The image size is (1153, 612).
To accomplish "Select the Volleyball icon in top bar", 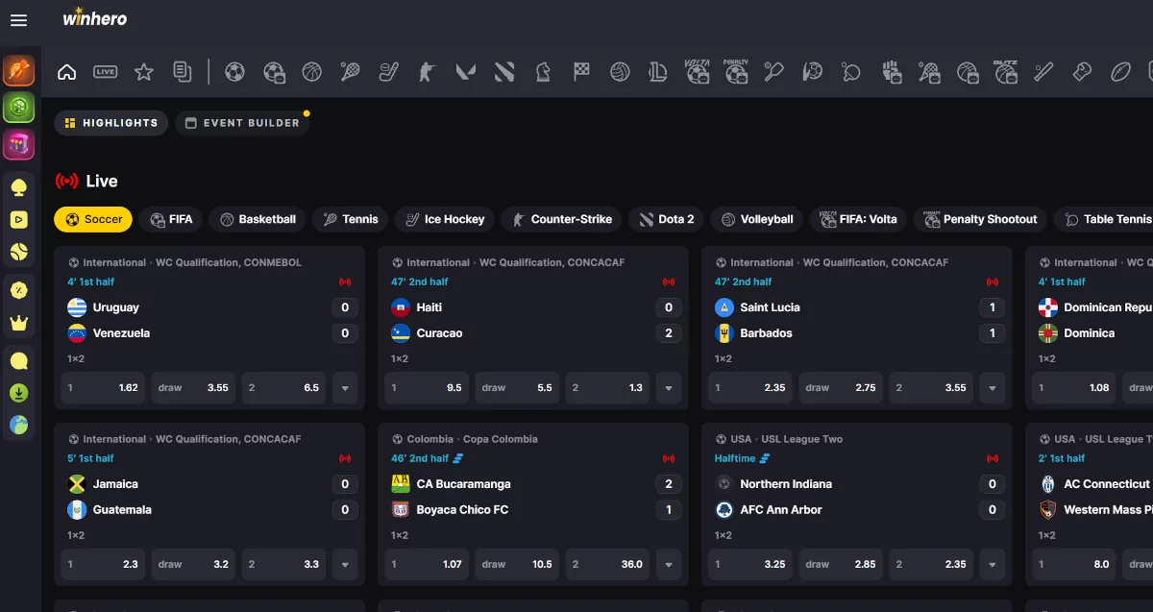I will 620,71.
